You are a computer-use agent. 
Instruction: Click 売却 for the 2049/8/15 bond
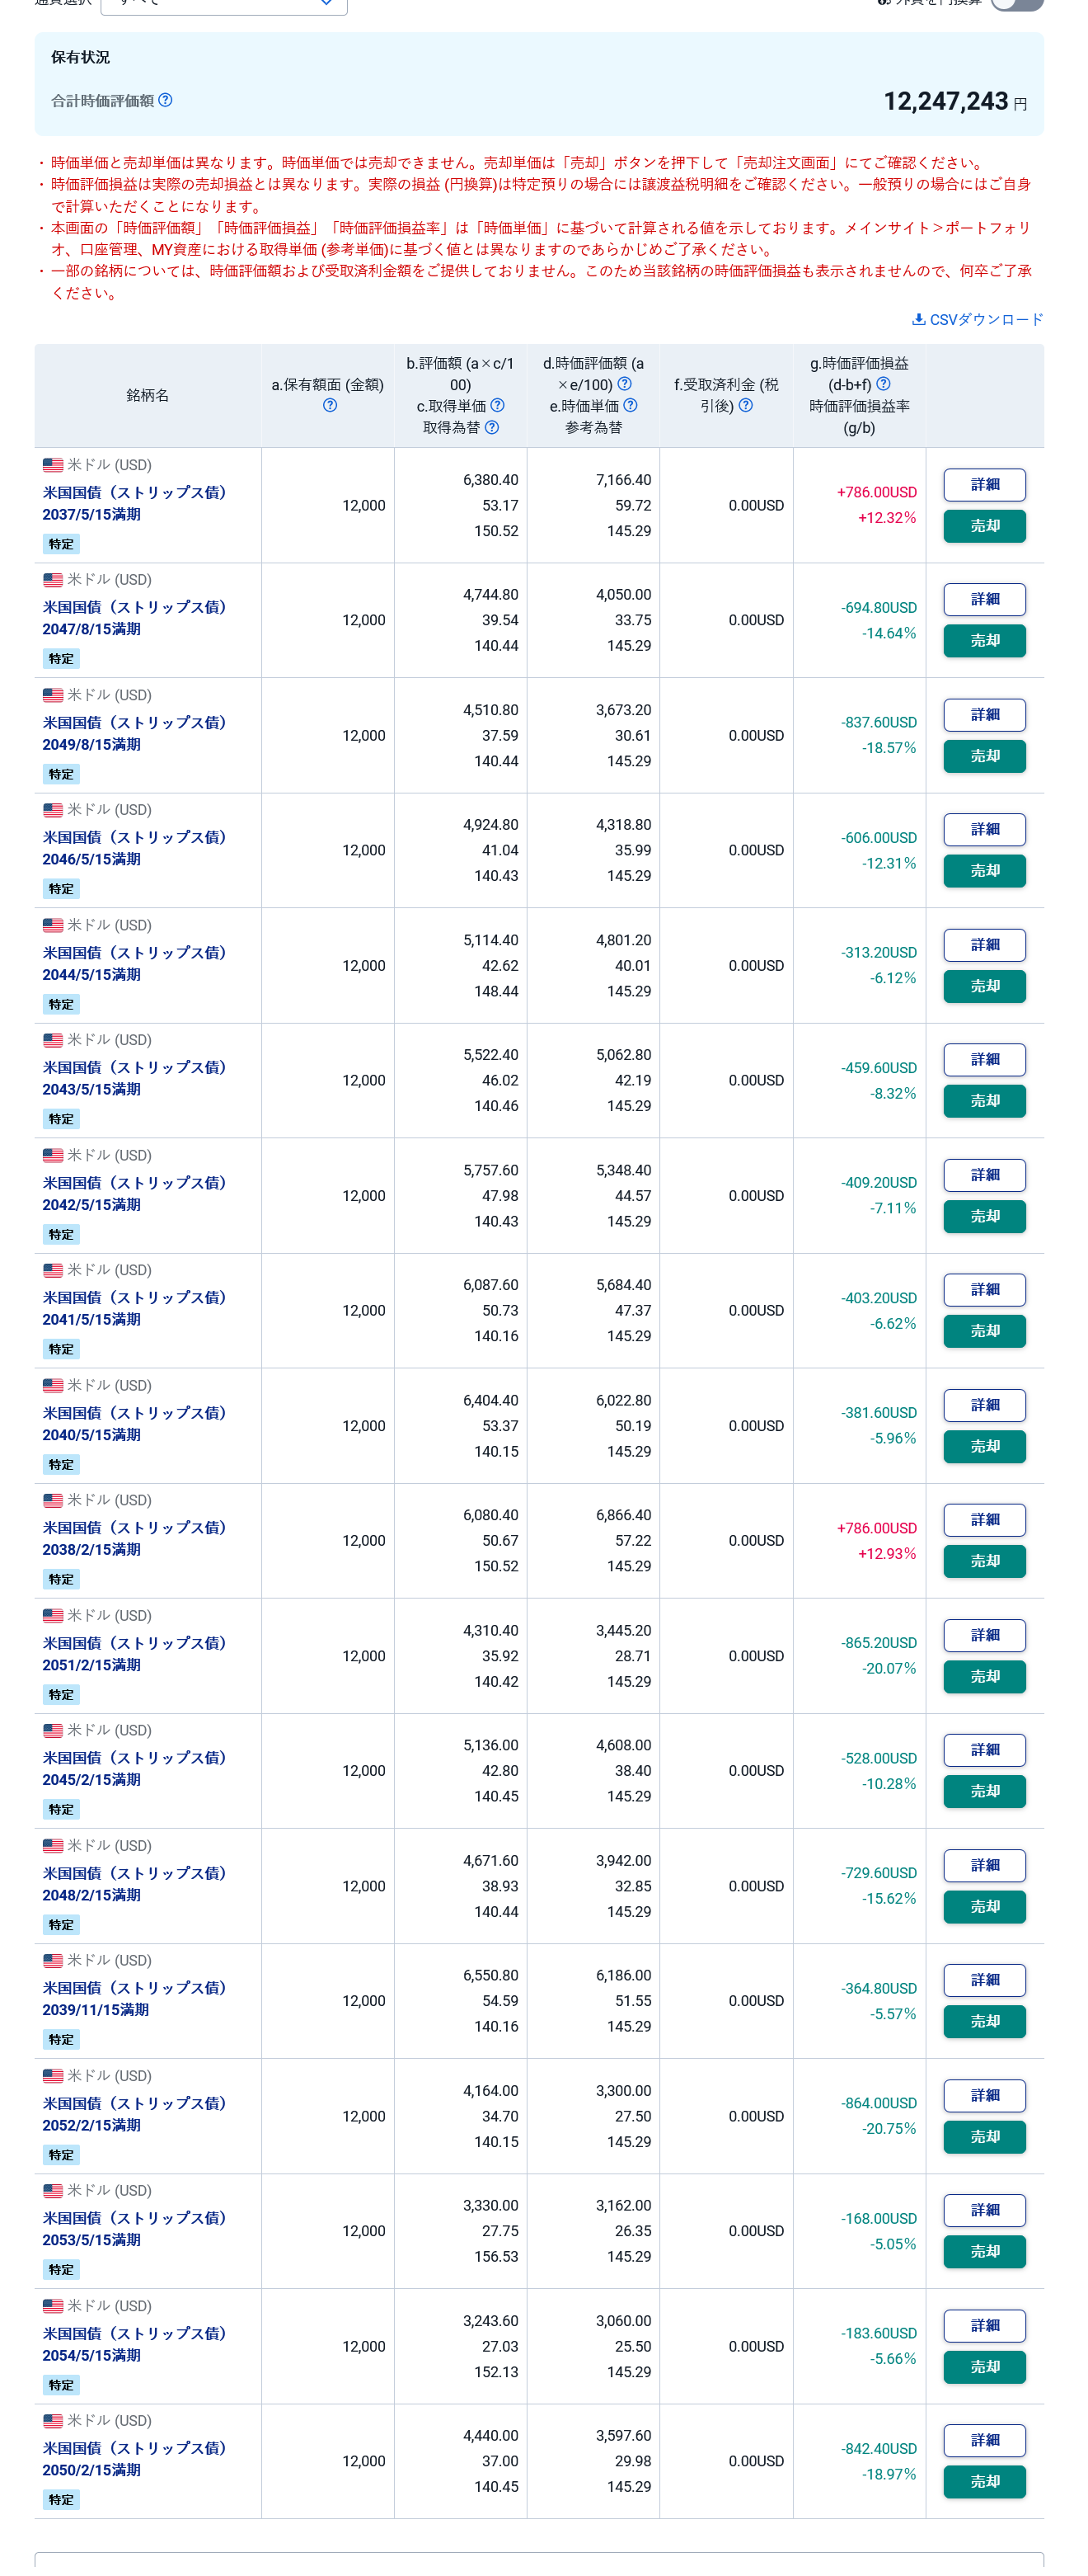(984, 756)
